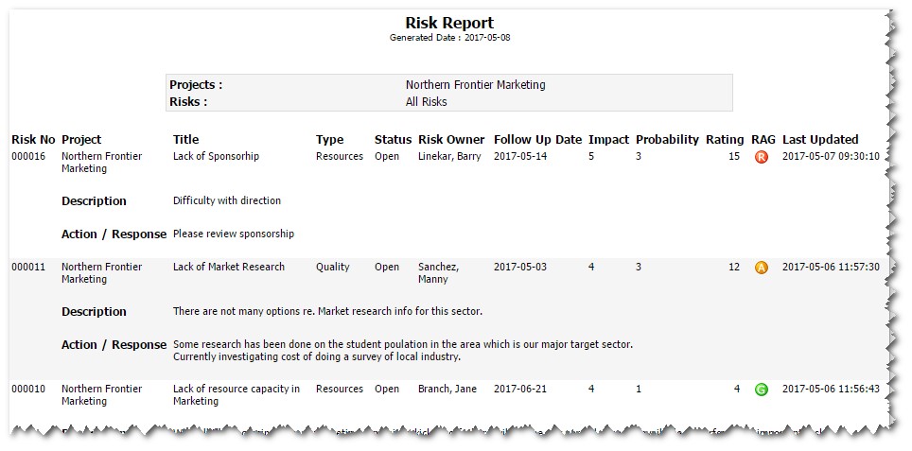Click the Impact column header

tap(608, 140)
